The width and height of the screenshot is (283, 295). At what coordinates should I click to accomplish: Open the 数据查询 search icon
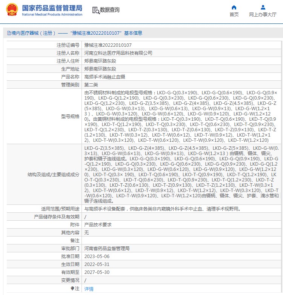point(96,10)
